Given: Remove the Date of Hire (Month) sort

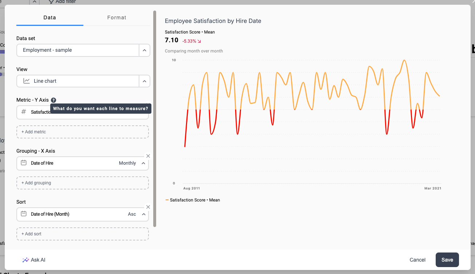Looking at the screenshot, I should [148, 207].
